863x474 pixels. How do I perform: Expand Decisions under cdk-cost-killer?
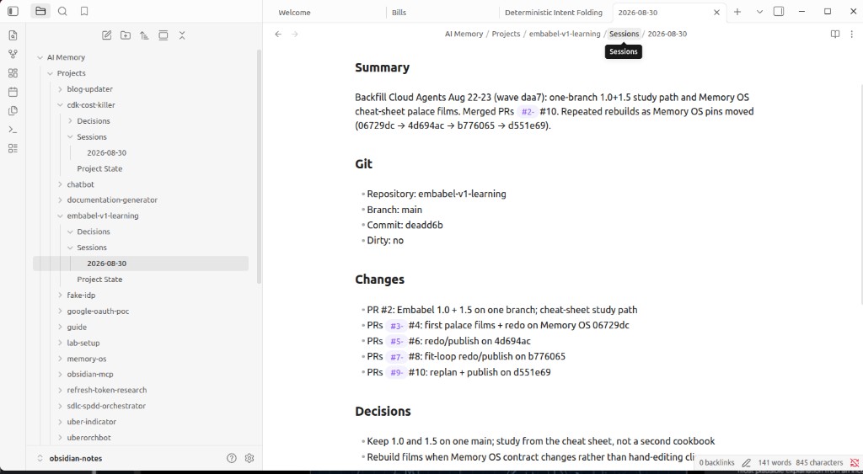click(70, 121)
